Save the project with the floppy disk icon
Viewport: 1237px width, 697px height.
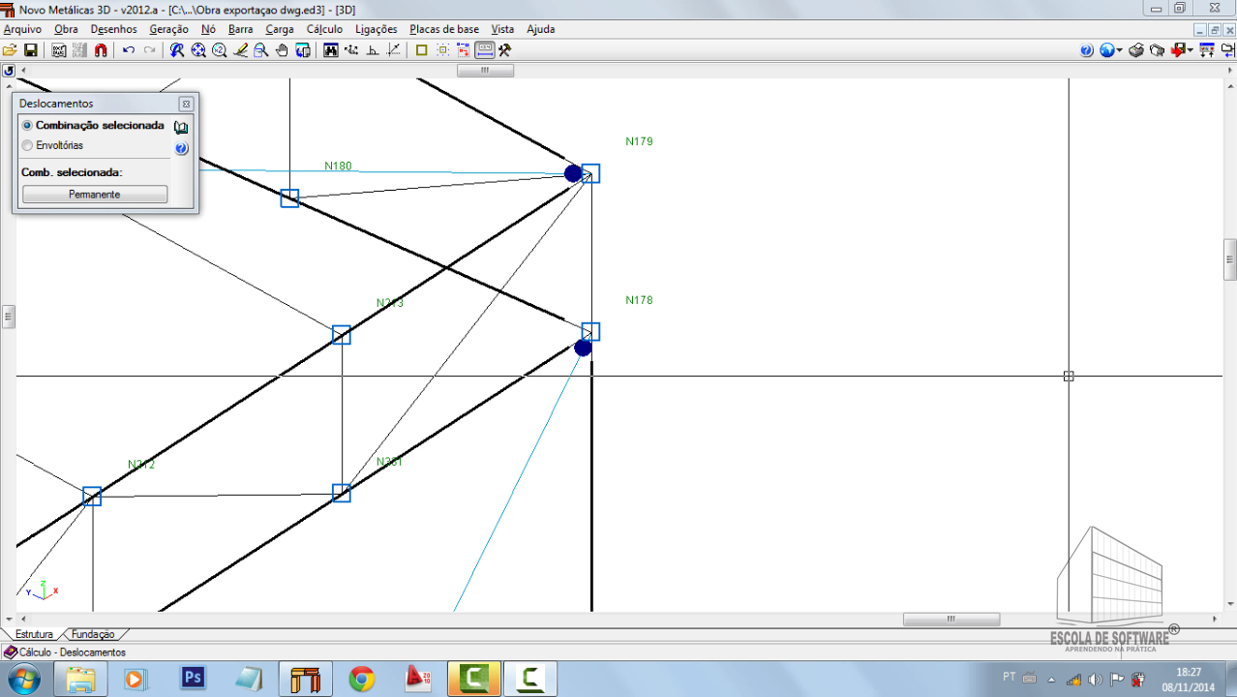click(x=30, y=50)
